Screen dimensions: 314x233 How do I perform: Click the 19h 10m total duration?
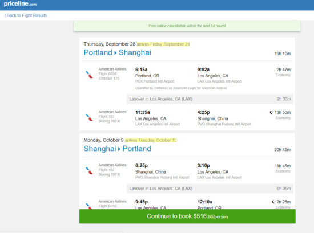point(283,54)
